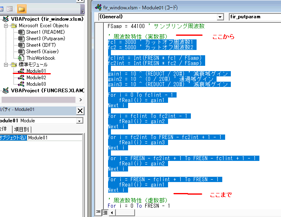This screenshot has height=217, width=281.
Task: Select VBAProject (fir_window.xlsm) root node
Action: pyautogui.click(x=47, y=19)
